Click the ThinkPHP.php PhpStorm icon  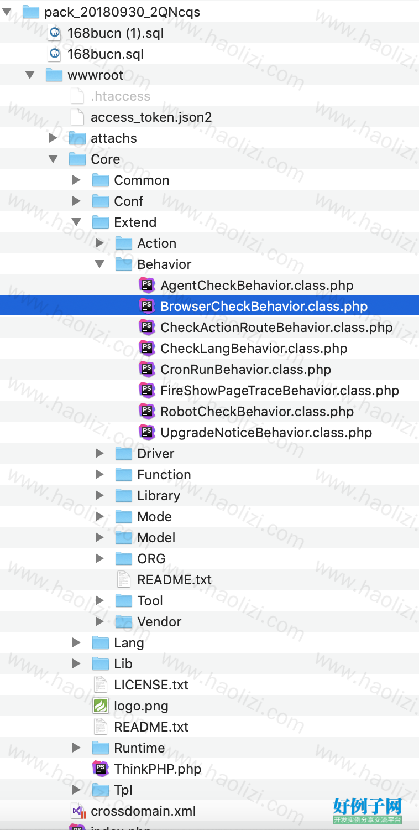(100, 769)
